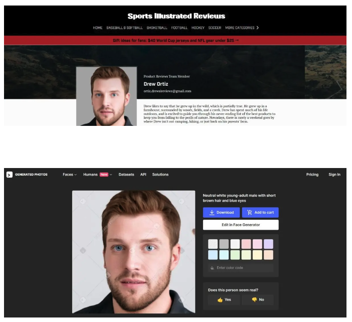Go to the Pricing page
The height and width of the screenshot is (322, 352).
point(312,175)
